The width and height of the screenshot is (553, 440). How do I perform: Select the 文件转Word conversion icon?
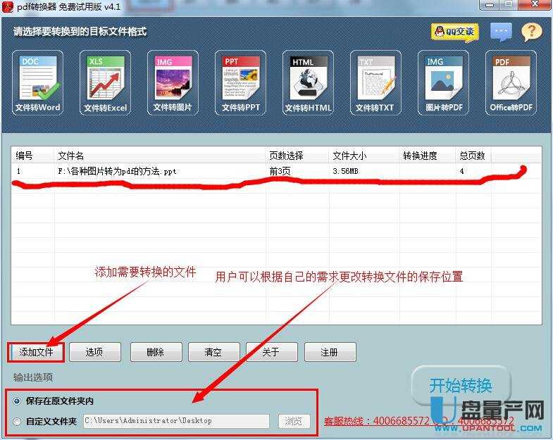click(x=38, y=82)
